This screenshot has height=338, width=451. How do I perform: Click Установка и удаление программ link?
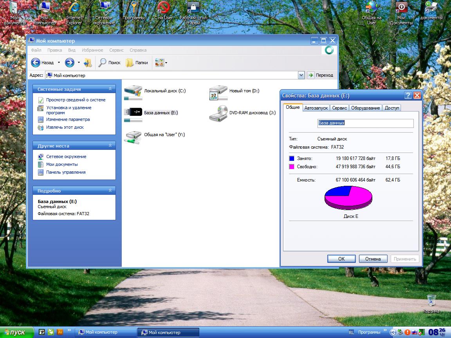(69, 110)
